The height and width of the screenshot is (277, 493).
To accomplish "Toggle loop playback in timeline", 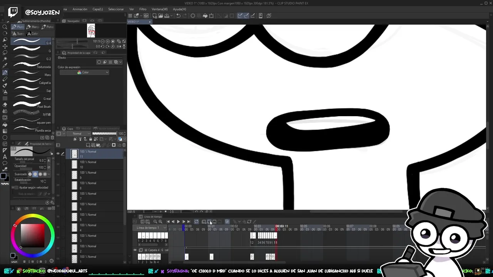I will (x=196, y=222).
